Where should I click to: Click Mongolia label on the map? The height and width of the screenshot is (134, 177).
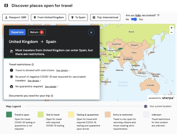pos(134,45)
